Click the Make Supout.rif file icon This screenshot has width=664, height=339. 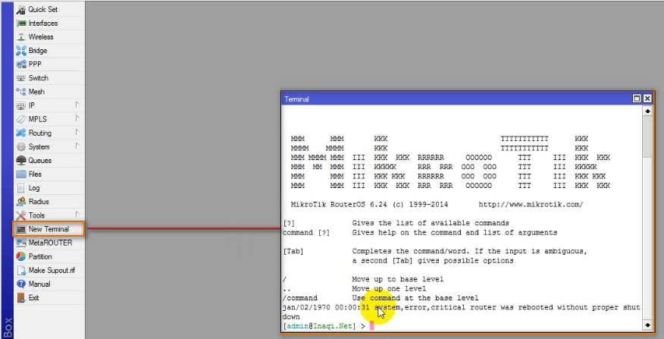pos(20,270)
